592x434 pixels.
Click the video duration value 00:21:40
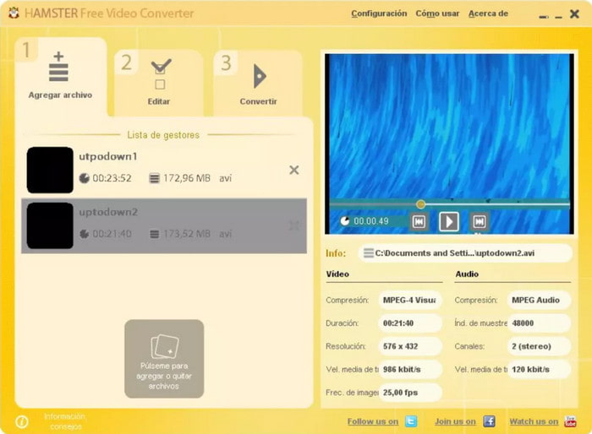point(410,323)
